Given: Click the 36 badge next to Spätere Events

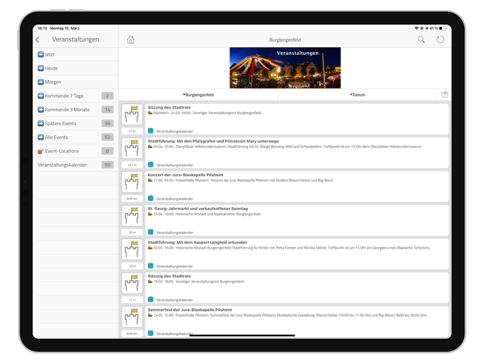Looking at the screenshot, I should [107, 123].
